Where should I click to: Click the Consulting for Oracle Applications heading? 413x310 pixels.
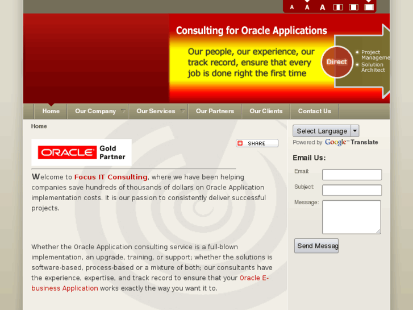tap(252, 31)
